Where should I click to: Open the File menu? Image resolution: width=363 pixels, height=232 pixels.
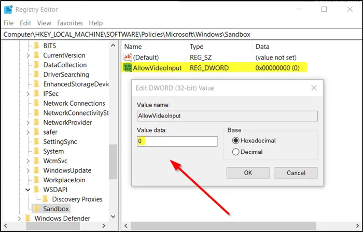tap(9, 23)
